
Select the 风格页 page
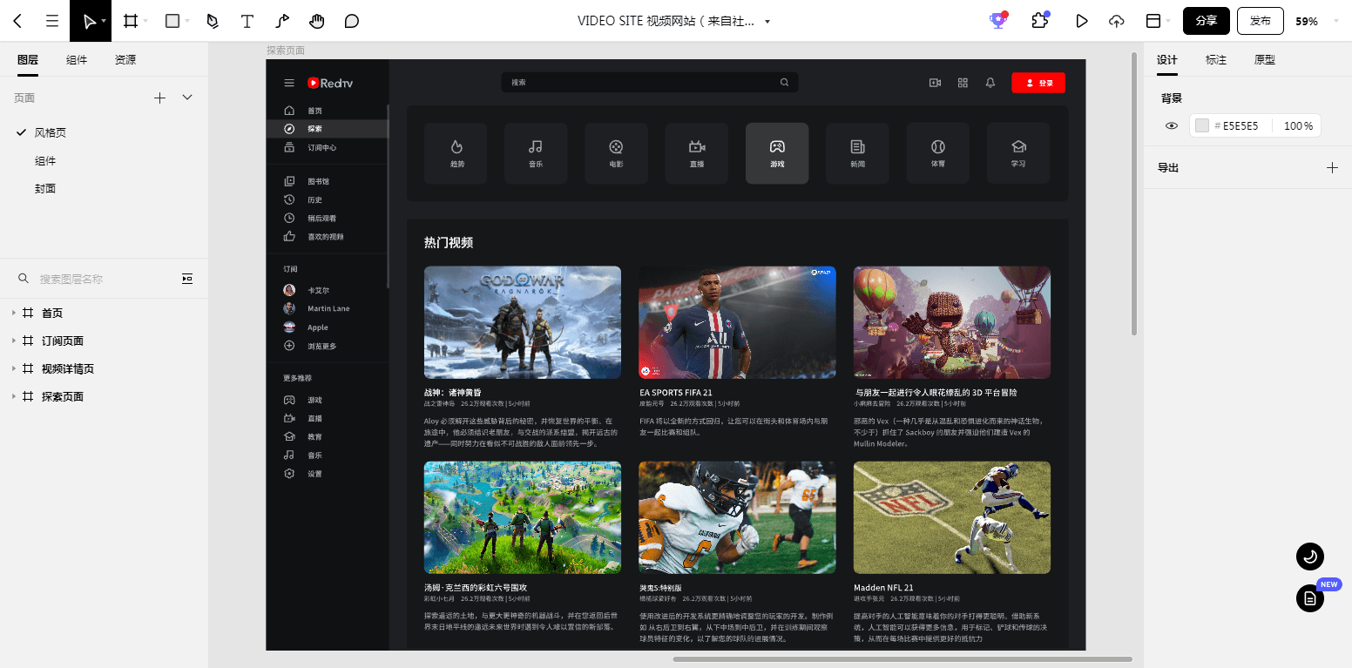tap(51, 132)
